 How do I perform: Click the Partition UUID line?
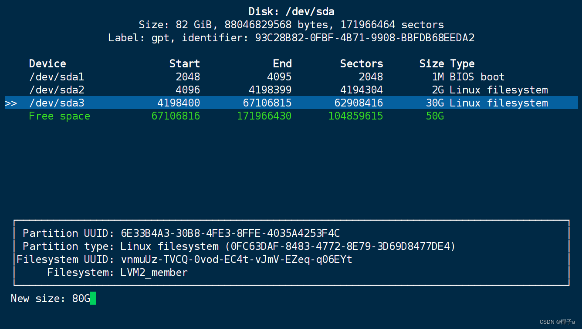tap(181, 233)
